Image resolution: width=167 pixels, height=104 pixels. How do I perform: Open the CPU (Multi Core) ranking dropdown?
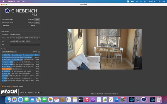tap(9, 52)
